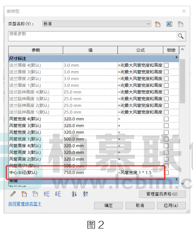Screen dimensions: 193x231
Task: Edit parameter with the pencil icon
Action: pyautogui.click(x=13, y=194)
